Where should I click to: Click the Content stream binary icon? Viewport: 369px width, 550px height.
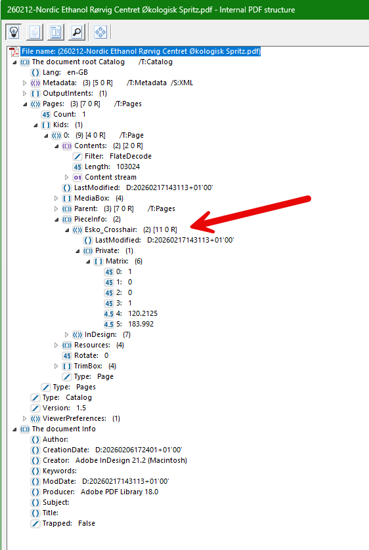(77, 178)
